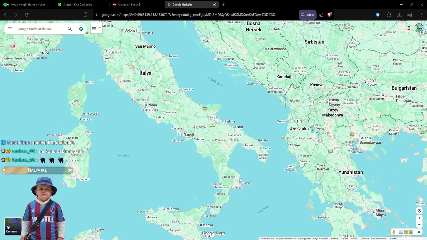Image resolution: width=427 pixels, height=240 pixels.
Task: Open Brave Shields lion icon
Action: point(330,15)
